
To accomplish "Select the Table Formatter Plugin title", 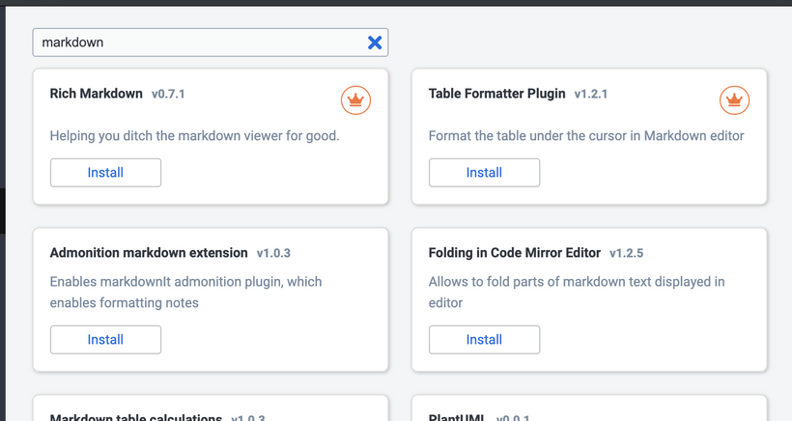I will coord(497,94).
